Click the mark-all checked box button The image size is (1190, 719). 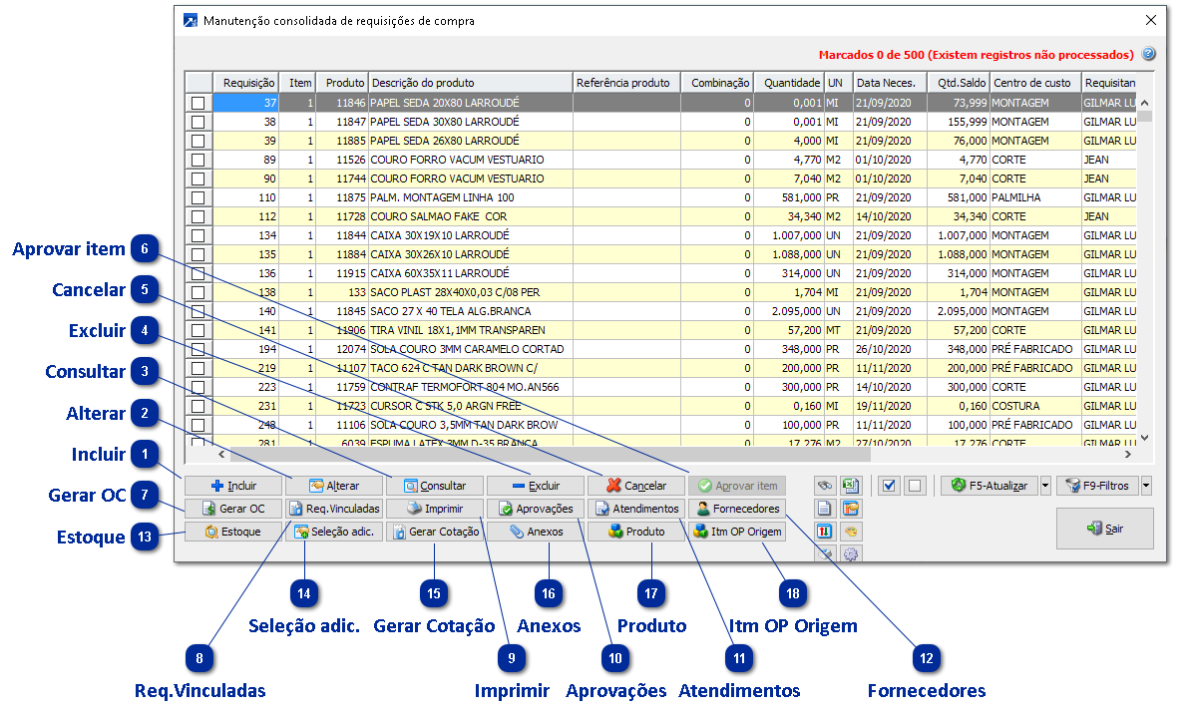[891, 486]
